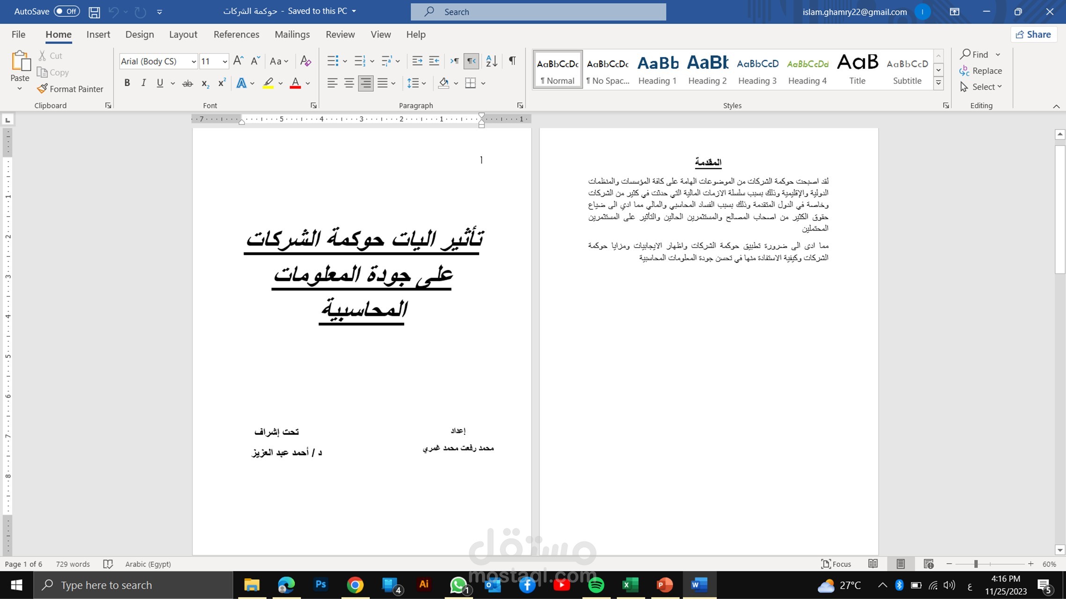Open the spelling proofing status icon

point(108,564)
